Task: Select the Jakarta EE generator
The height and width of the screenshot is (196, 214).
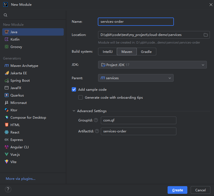Action: [33, 73]
